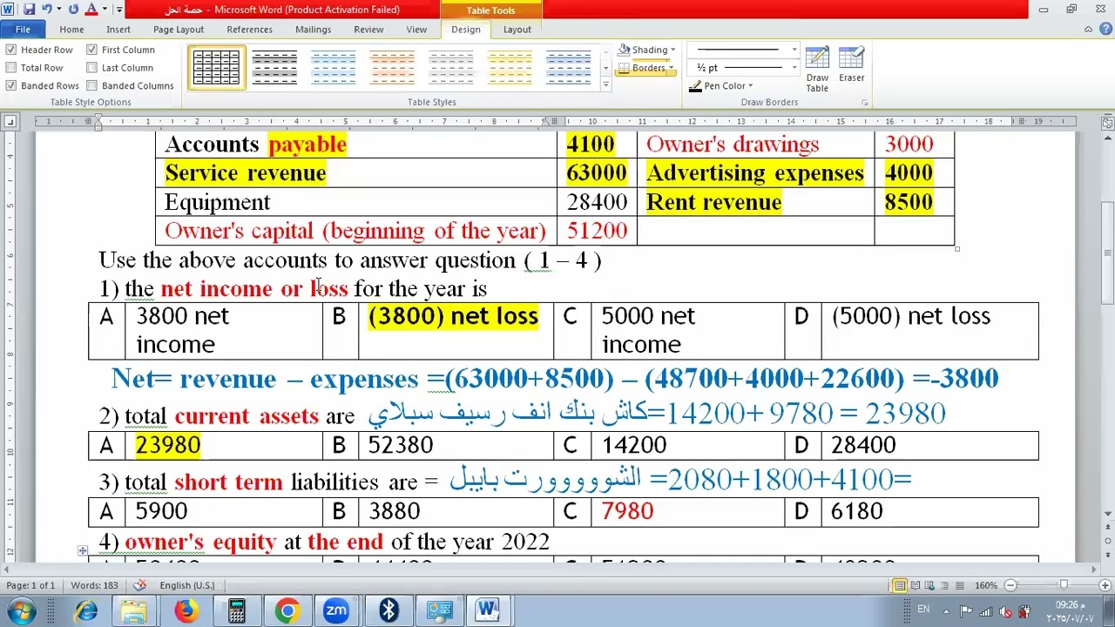This screenshot has width=1115, height=627.
Task: Open Zoom from the taskbar
Action: click(x=336, y=611)
